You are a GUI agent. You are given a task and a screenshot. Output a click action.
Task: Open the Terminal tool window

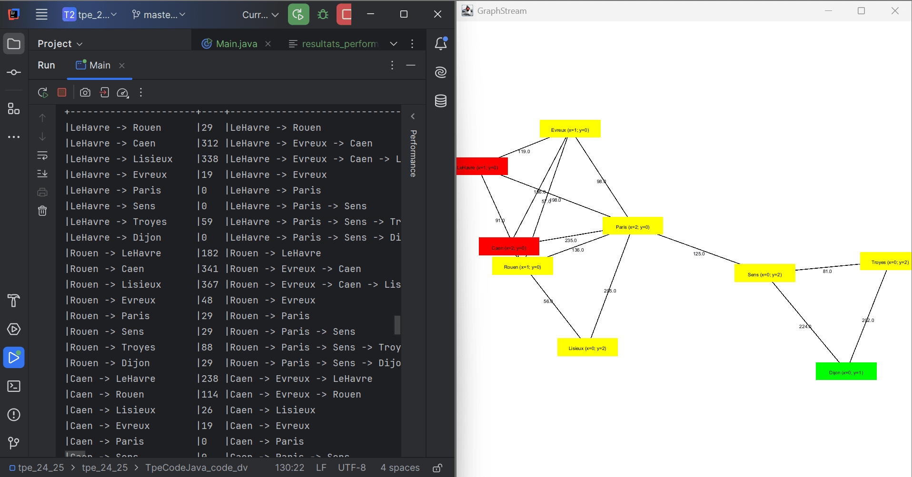pyautogui.click(x=14, y=386)
